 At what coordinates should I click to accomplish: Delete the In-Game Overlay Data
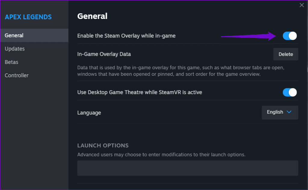pos(285,54)
